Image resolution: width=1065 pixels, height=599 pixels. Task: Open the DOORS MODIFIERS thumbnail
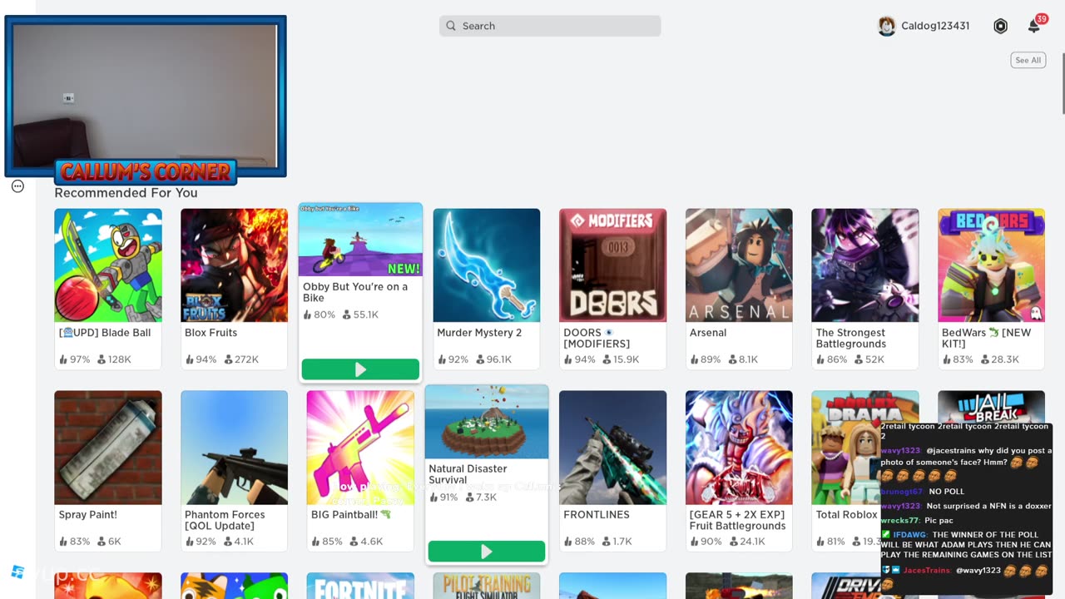pyautogui.click(x=613, y=265)
